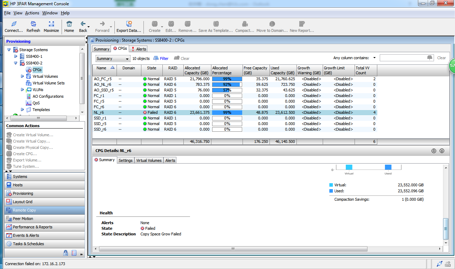
Task: Open the Create dropdown arrow
Action: click(x=162, y=27)
